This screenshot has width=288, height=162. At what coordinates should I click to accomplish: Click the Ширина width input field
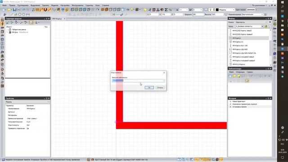tap(198, 14)
